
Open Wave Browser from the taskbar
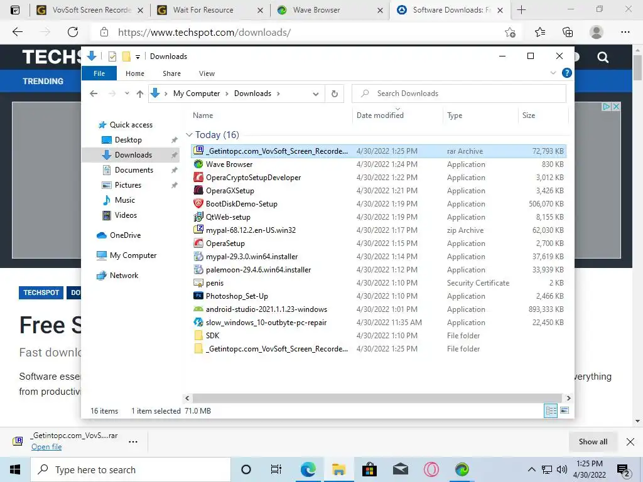click(462, 469)
